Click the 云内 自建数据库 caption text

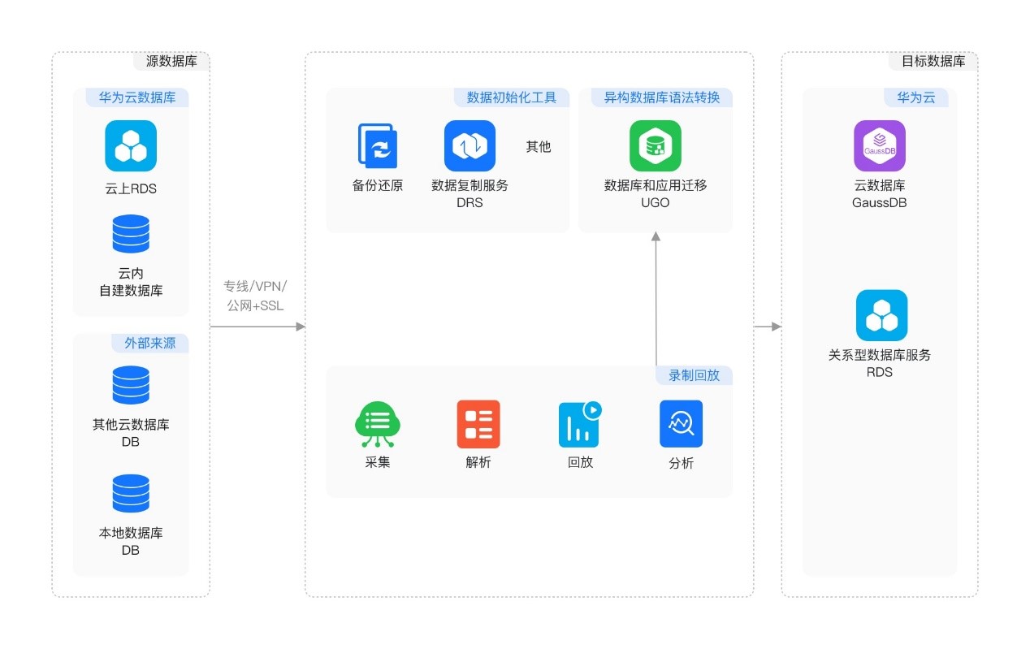pos(131,282)
